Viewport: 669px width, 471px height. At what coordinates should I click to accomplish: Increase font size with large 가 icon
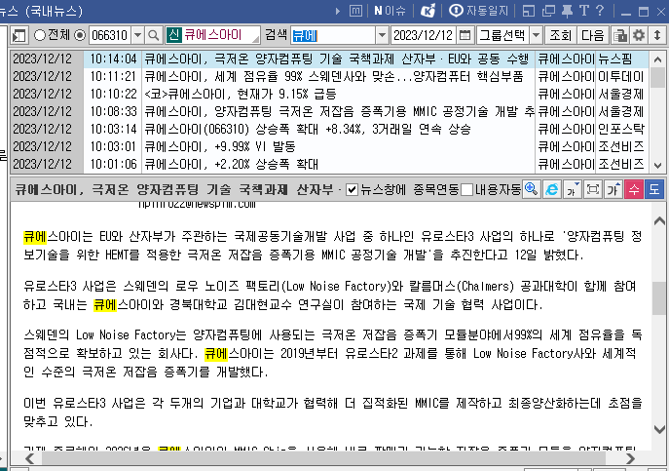tap(613, 189)
